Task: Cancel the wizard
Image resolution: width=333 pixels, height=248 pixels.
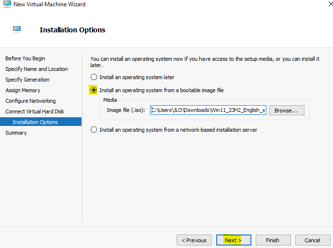Action: (313, 240)
